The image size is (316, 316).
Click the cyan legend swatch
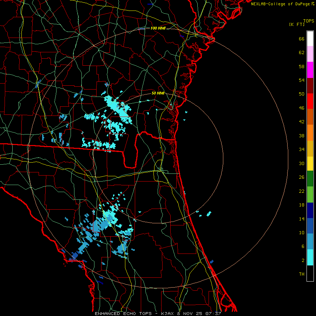click(310, 257)
